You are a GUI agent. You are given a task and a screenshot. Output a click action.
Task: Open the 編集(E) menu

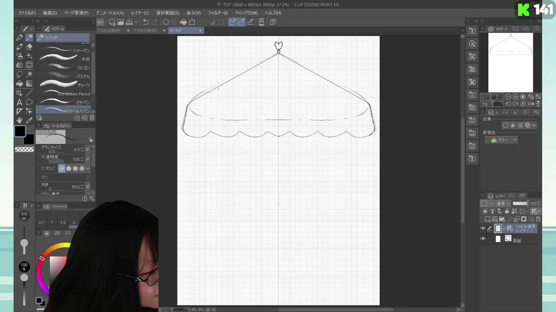point(50,13)
